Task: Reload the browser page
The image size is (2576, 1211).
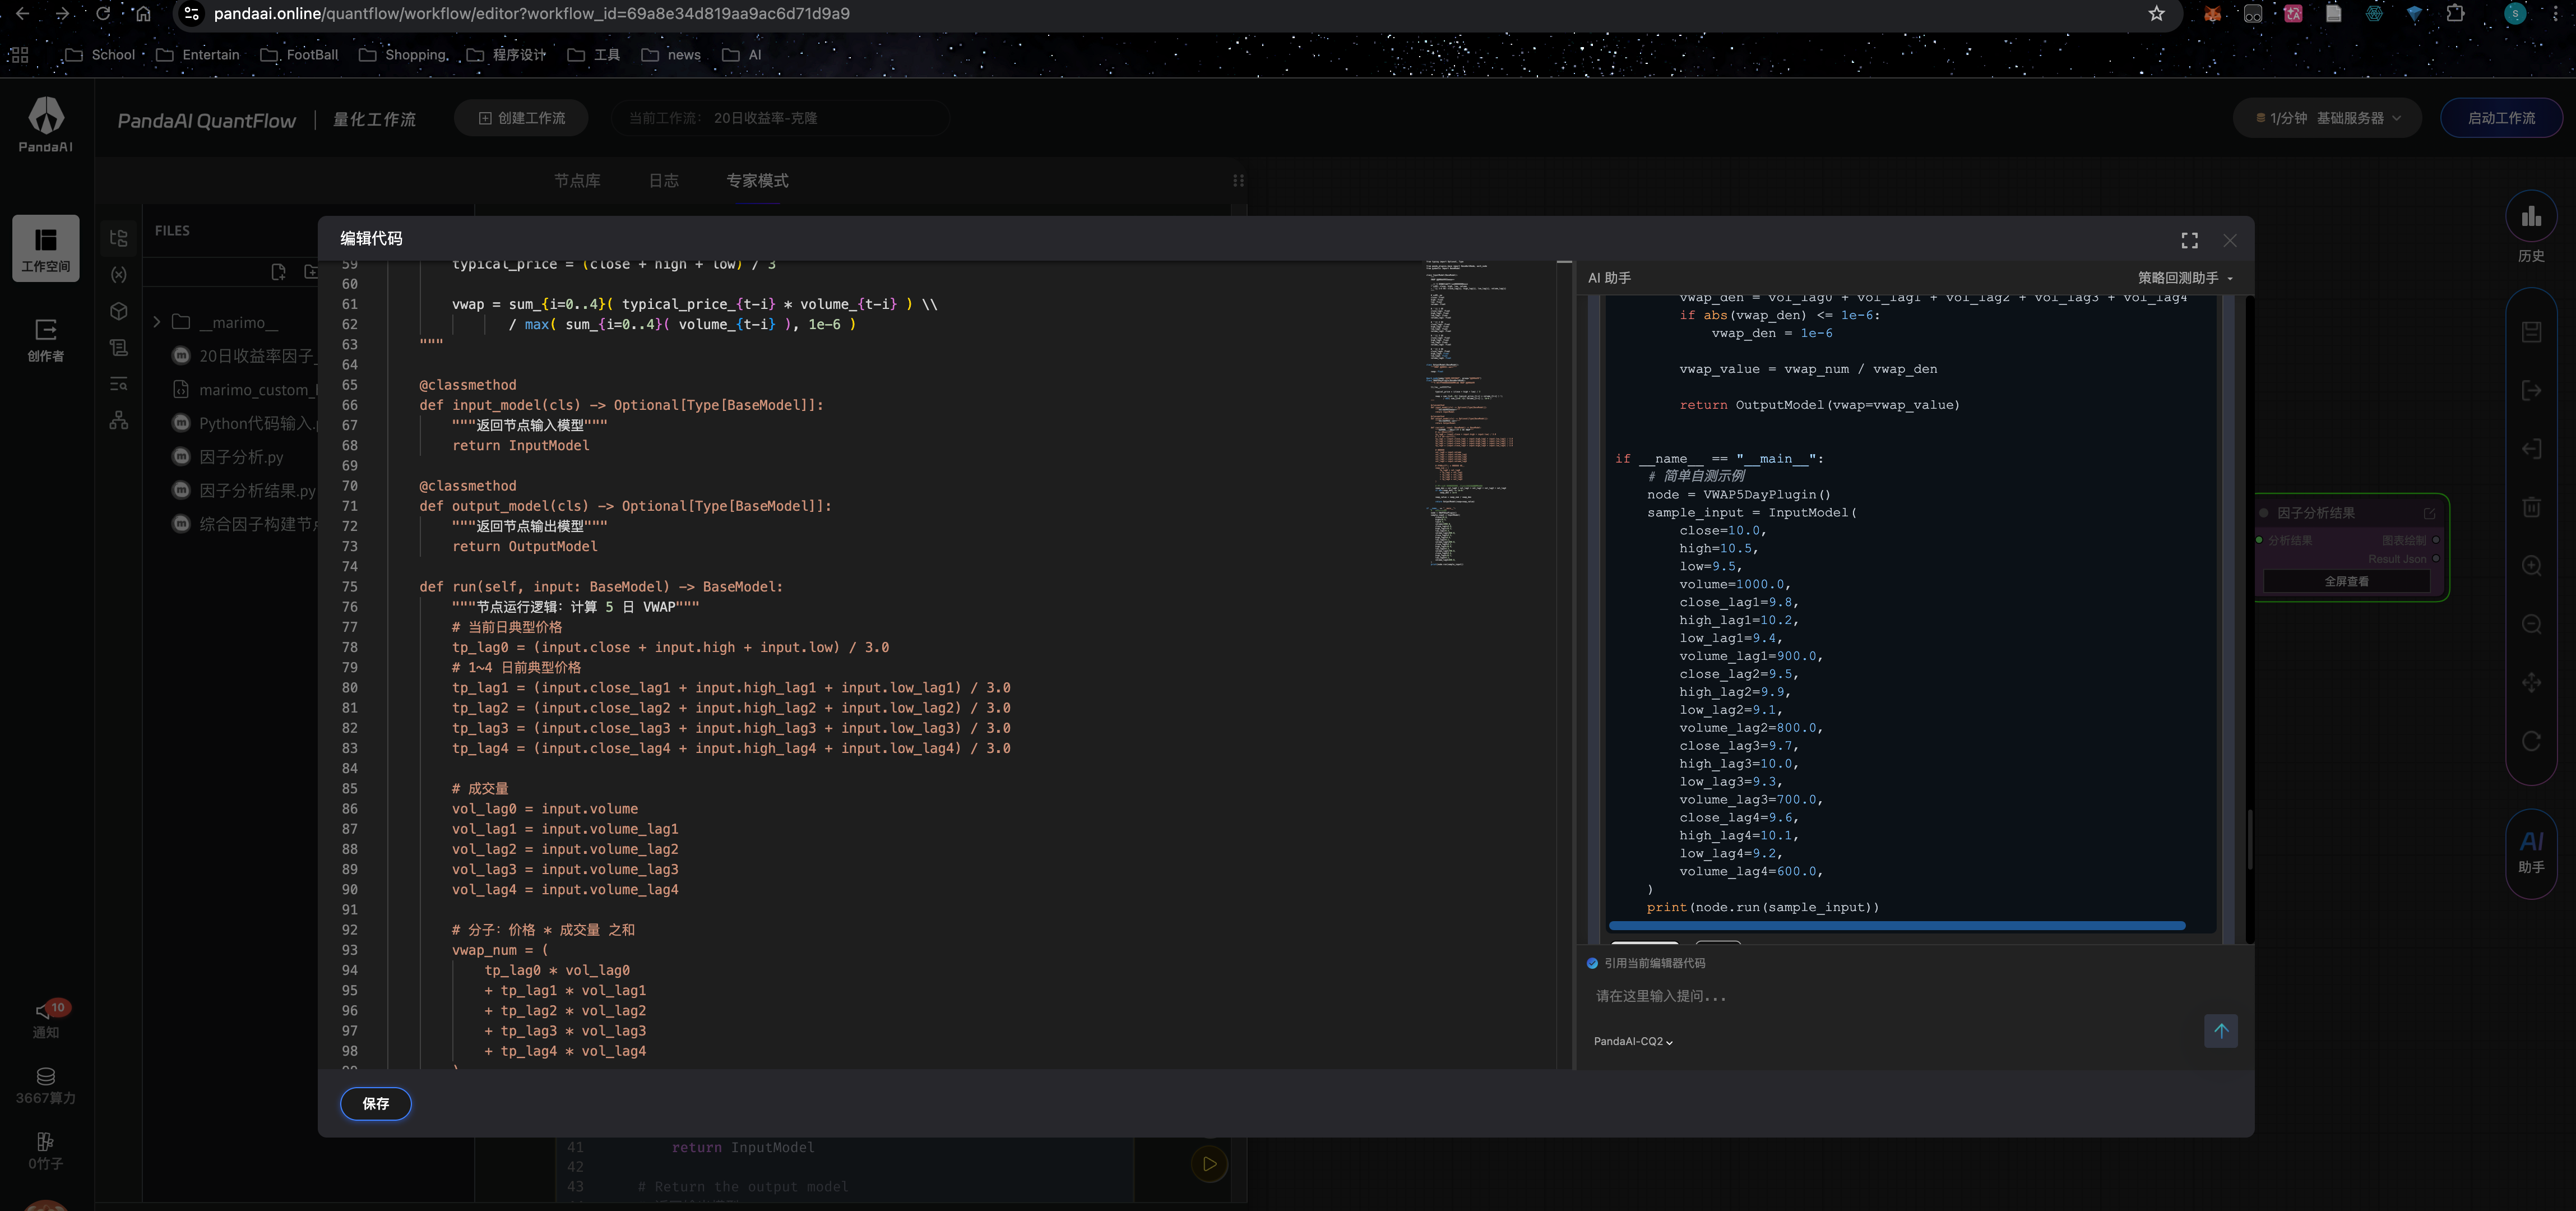Action: click(x=102, y=14)
